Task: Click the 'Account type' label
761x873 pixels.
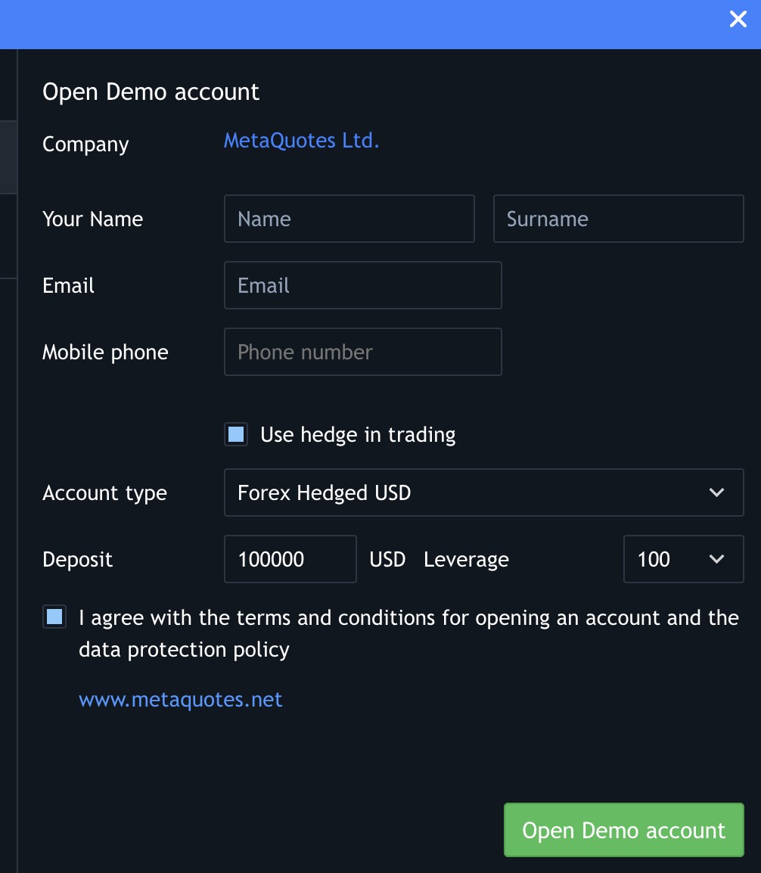Action: tap(104, 493)
